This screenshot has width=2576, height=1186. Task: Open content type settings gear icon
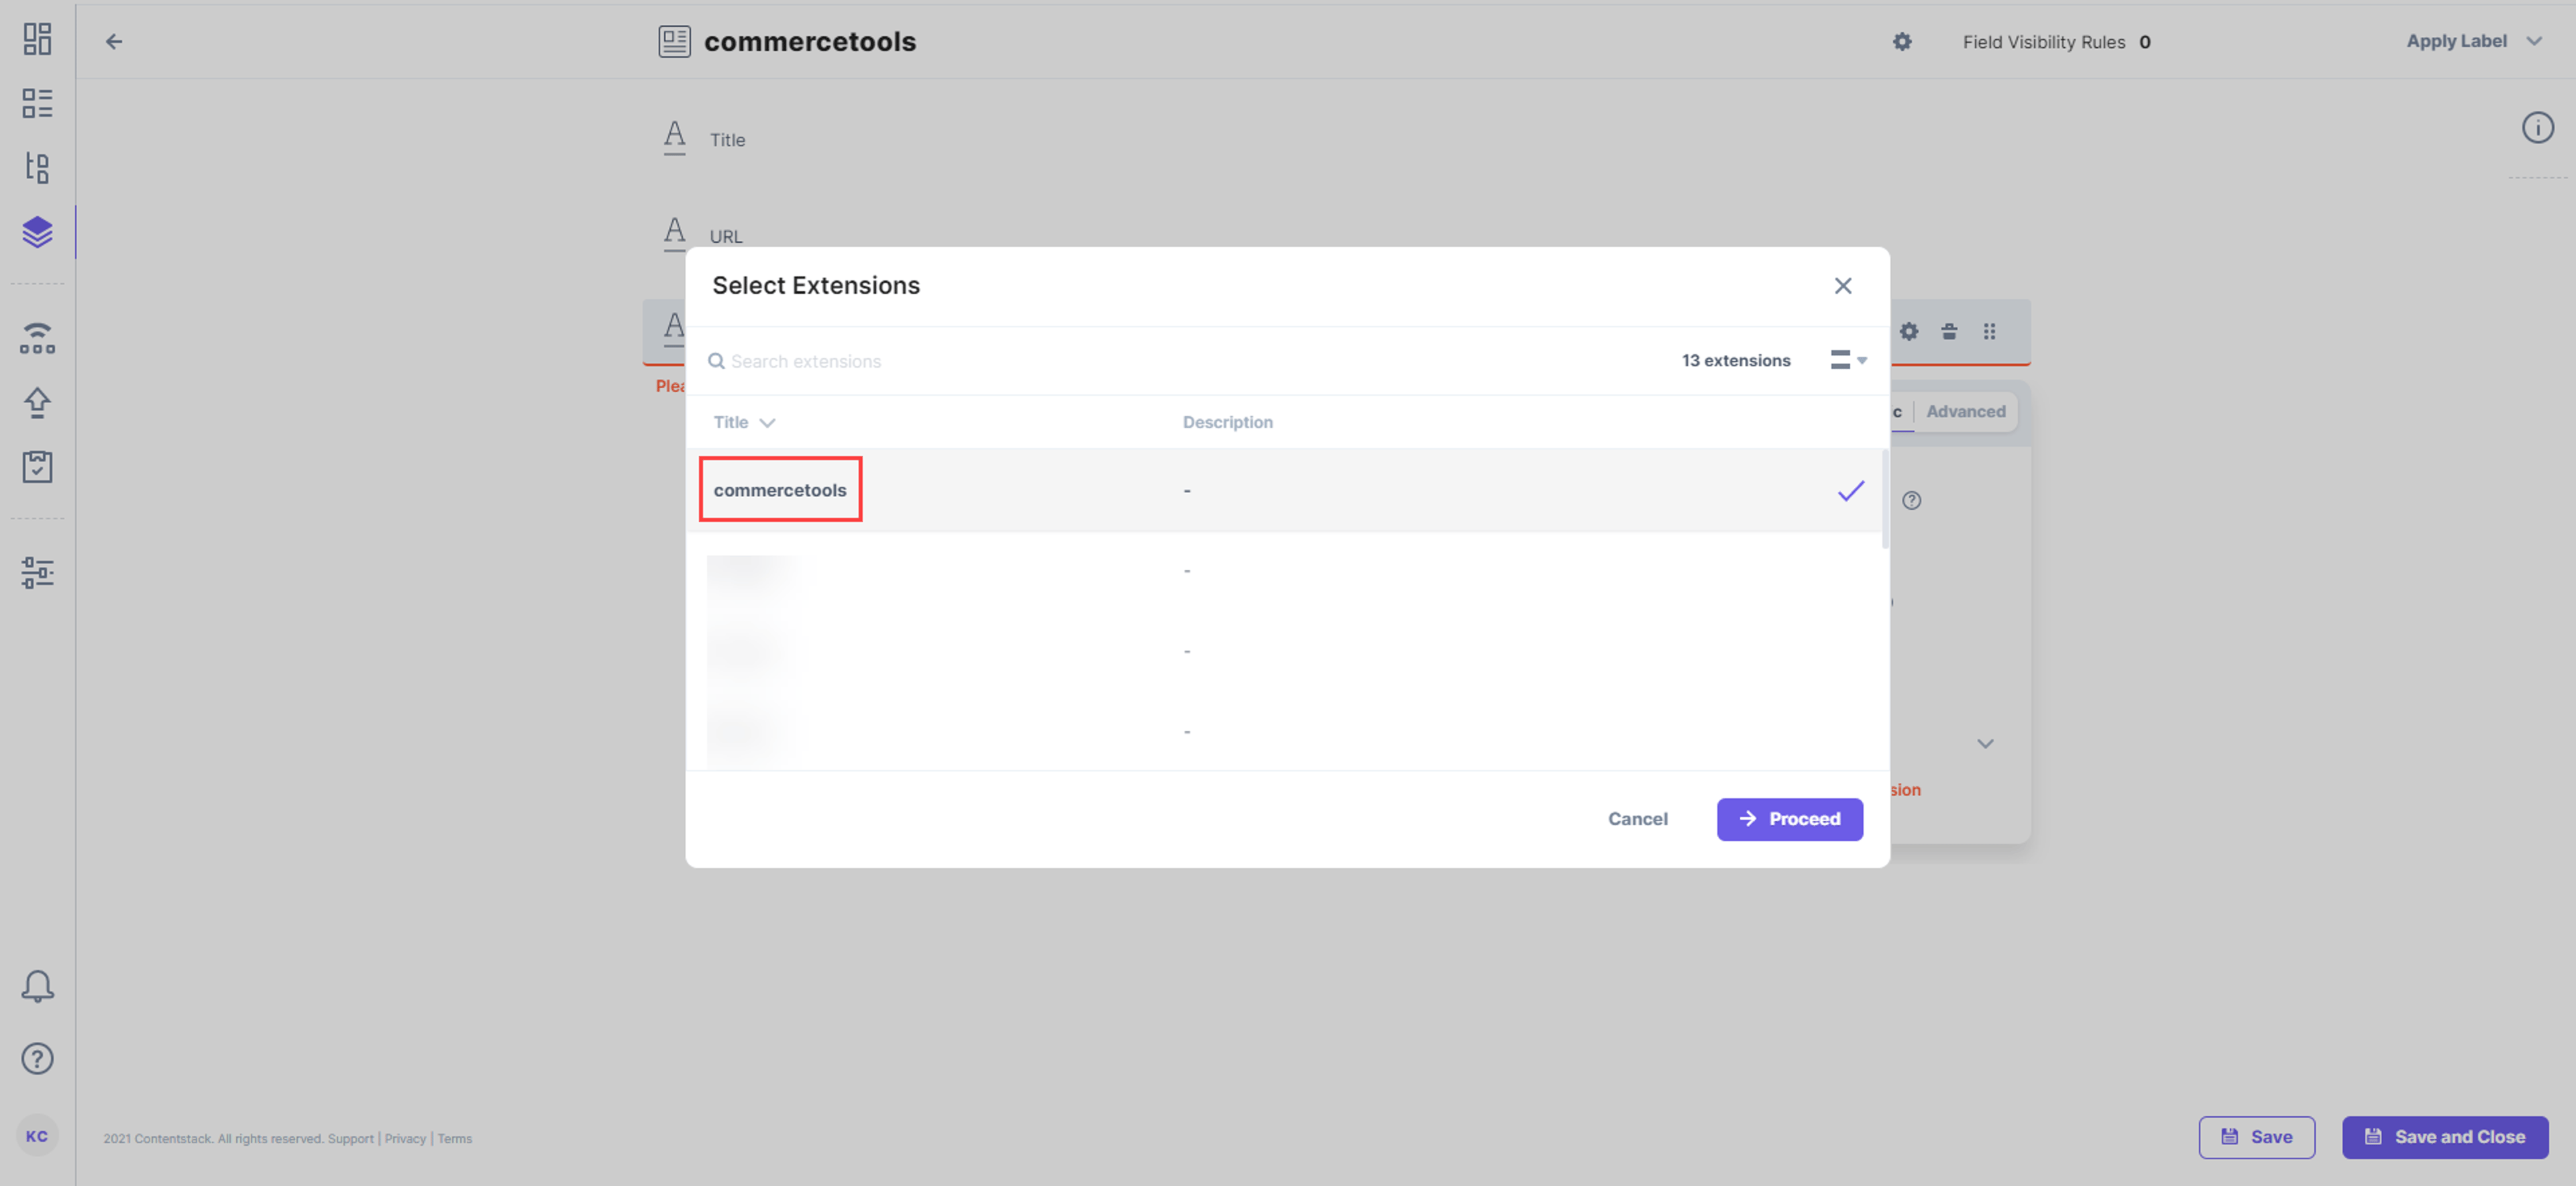click(x=1902, y=41)
